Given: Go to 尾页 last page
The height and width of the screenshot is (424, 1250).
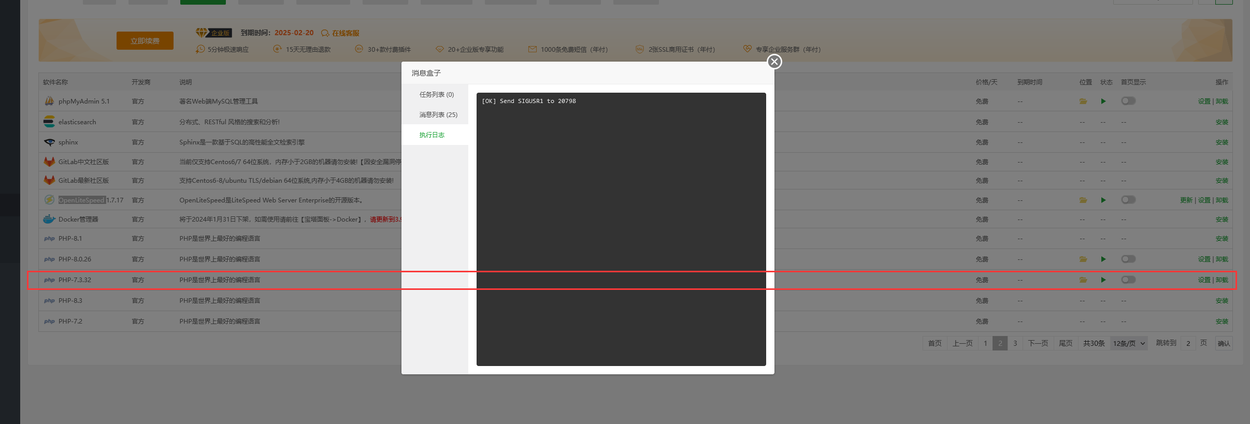Looking at the screenshot, I should tap(1066, 343).
